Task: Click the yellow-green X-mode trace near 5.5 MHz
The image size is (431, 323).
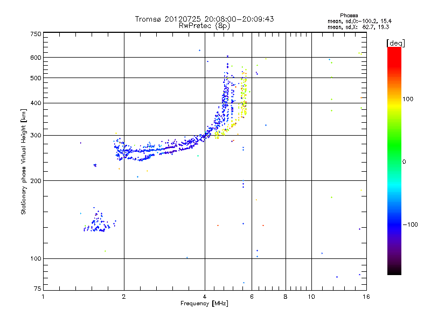Action: click(x=244, y=93)
